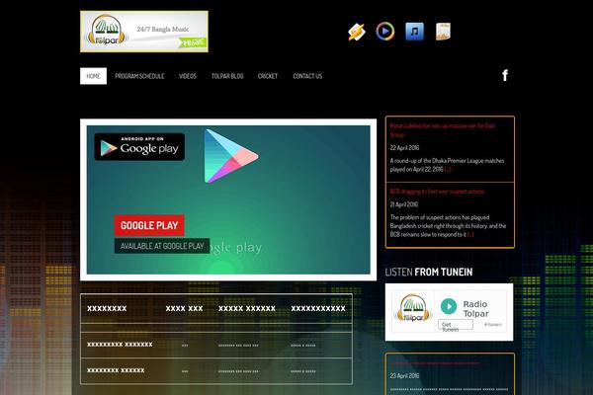The height and width of the screenshot is (395, 593).
Task: Click the 22 April 2016 date
Action: 404,148
